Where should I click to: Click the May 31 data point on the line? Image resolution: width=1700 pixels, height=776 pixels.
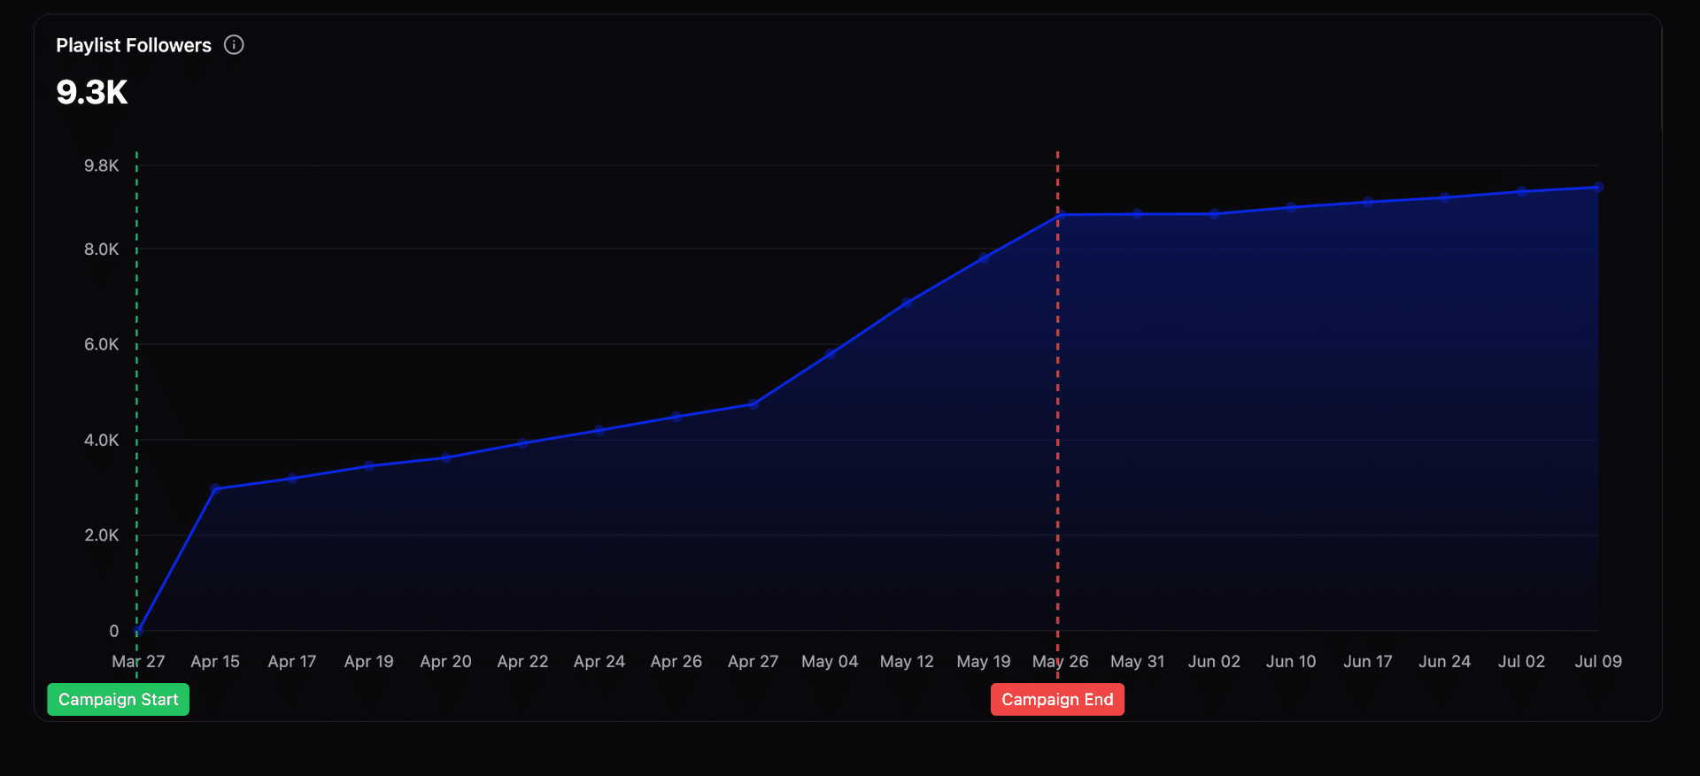[1138, 214]
